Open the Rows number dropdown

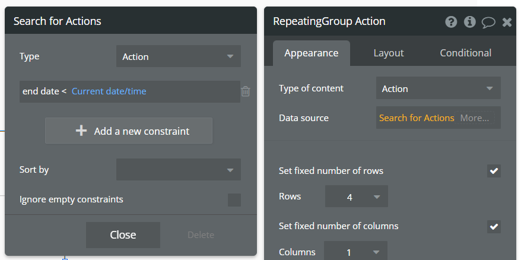(356, 196)
